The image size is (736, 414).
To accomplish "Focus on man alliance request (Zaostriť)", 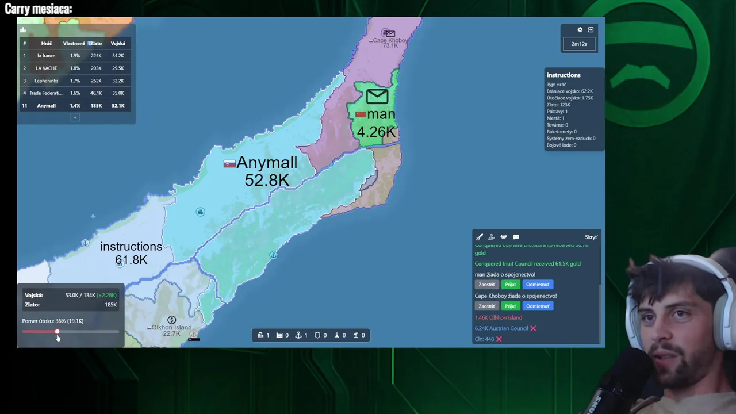I will 486,285.
